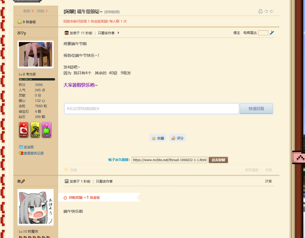Click the 点击复制 button

[218, 160]
